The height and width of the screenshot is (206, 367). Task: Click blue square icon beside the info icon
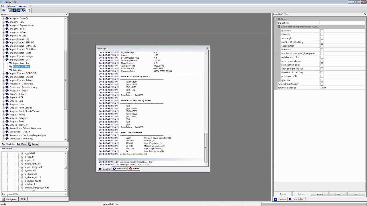(19, 10)
